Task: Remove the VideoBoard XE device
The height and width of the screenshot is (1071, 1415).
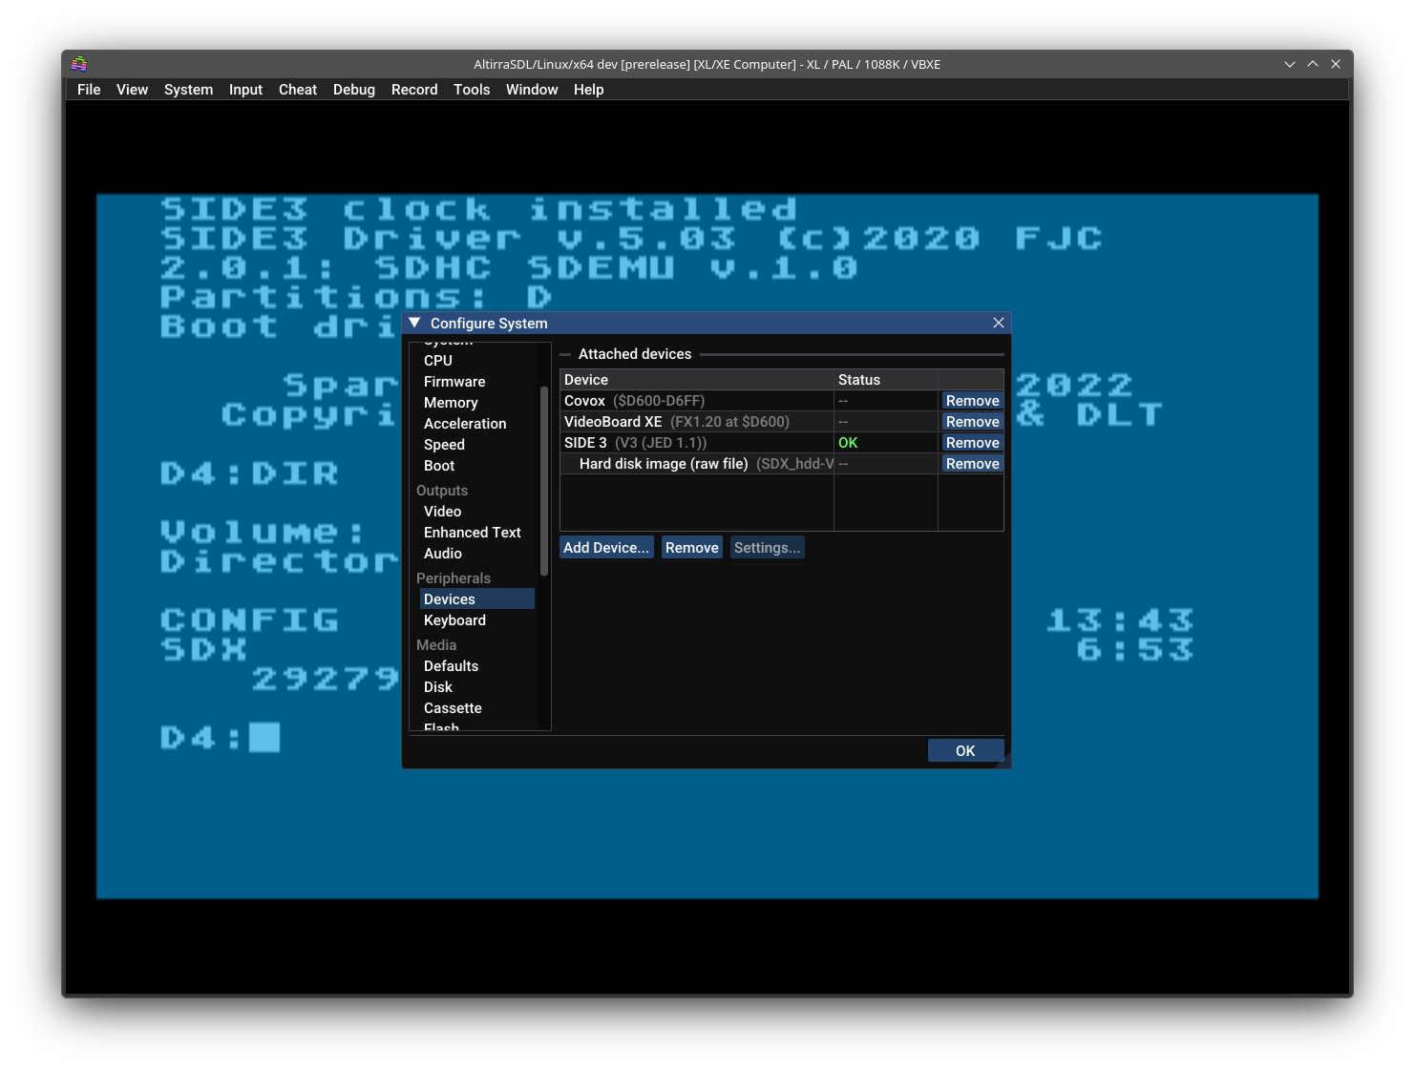Action: pos(972,422)
